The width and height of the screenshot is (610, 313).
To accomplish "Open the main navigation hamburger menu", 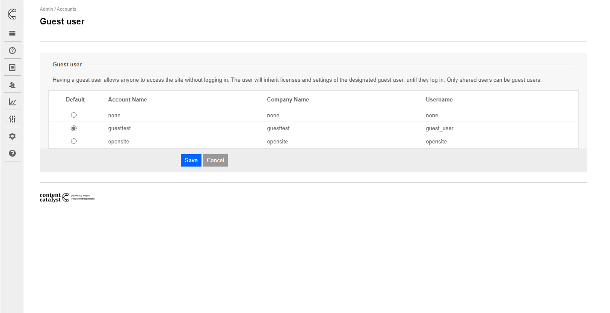I will [12, 33].
